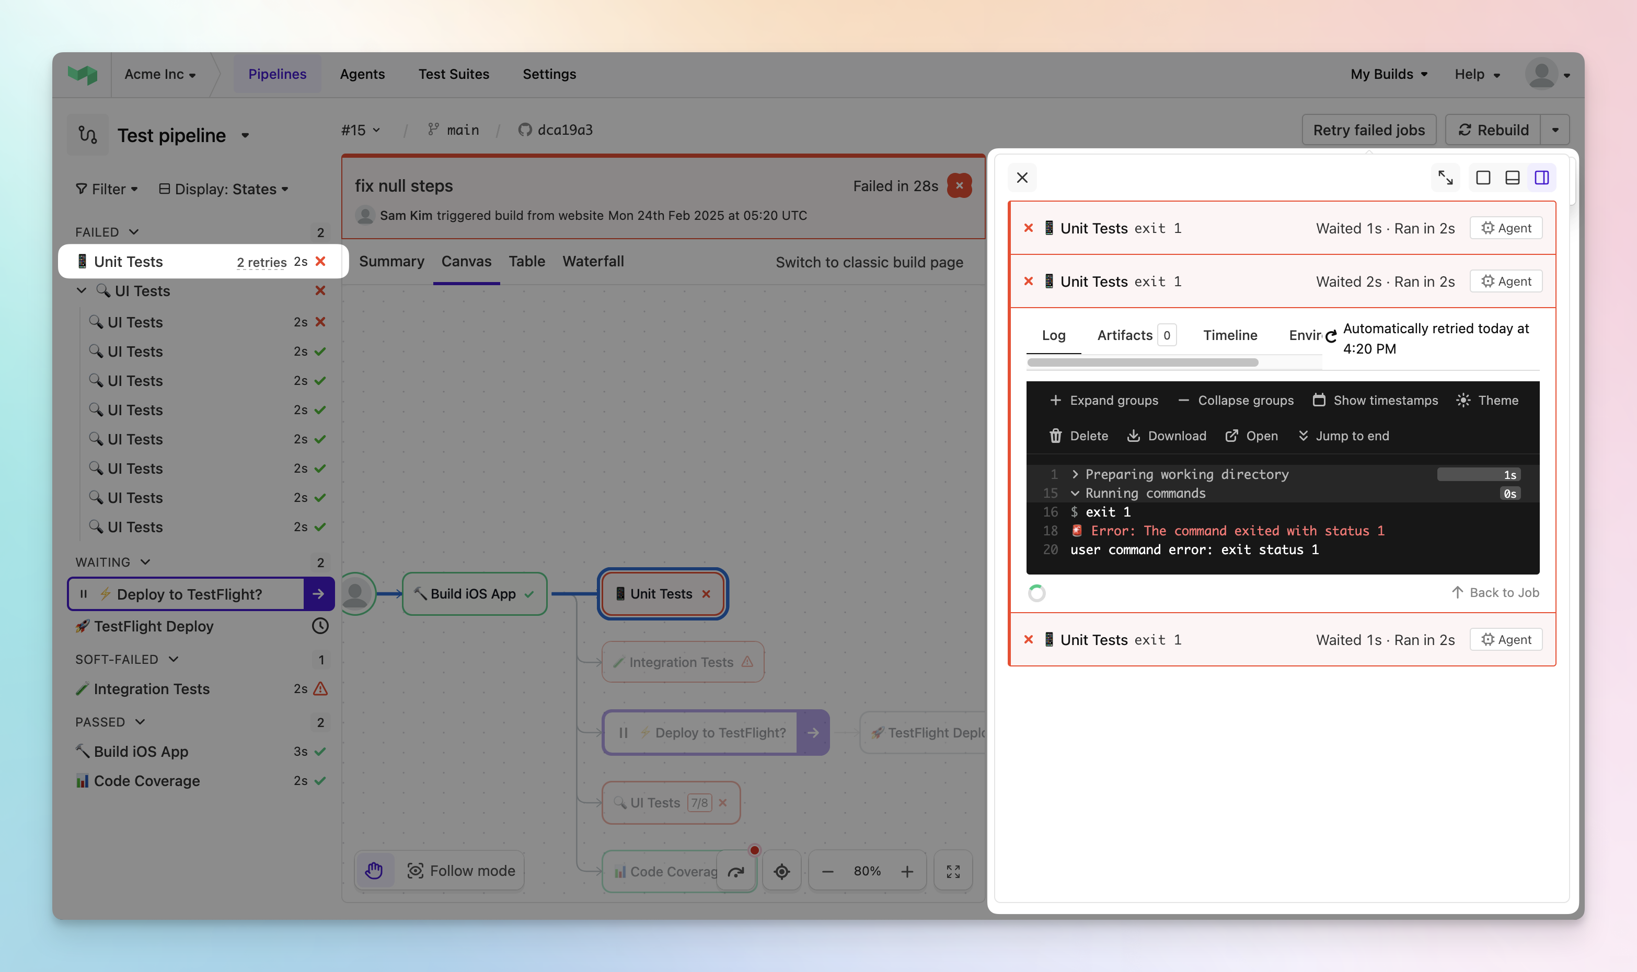Click plus to zoom in the canvas
1637x972 pixels.
[908, 871]
